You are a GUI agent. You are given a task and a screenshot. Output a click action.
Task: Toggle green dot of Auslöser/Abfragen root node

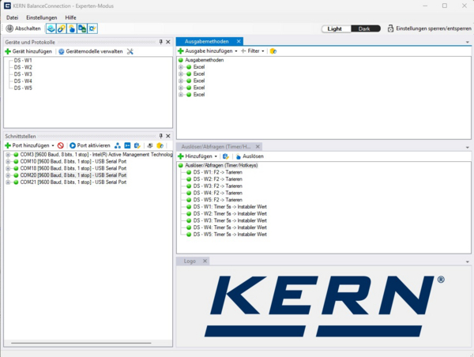tap(181, 165)
